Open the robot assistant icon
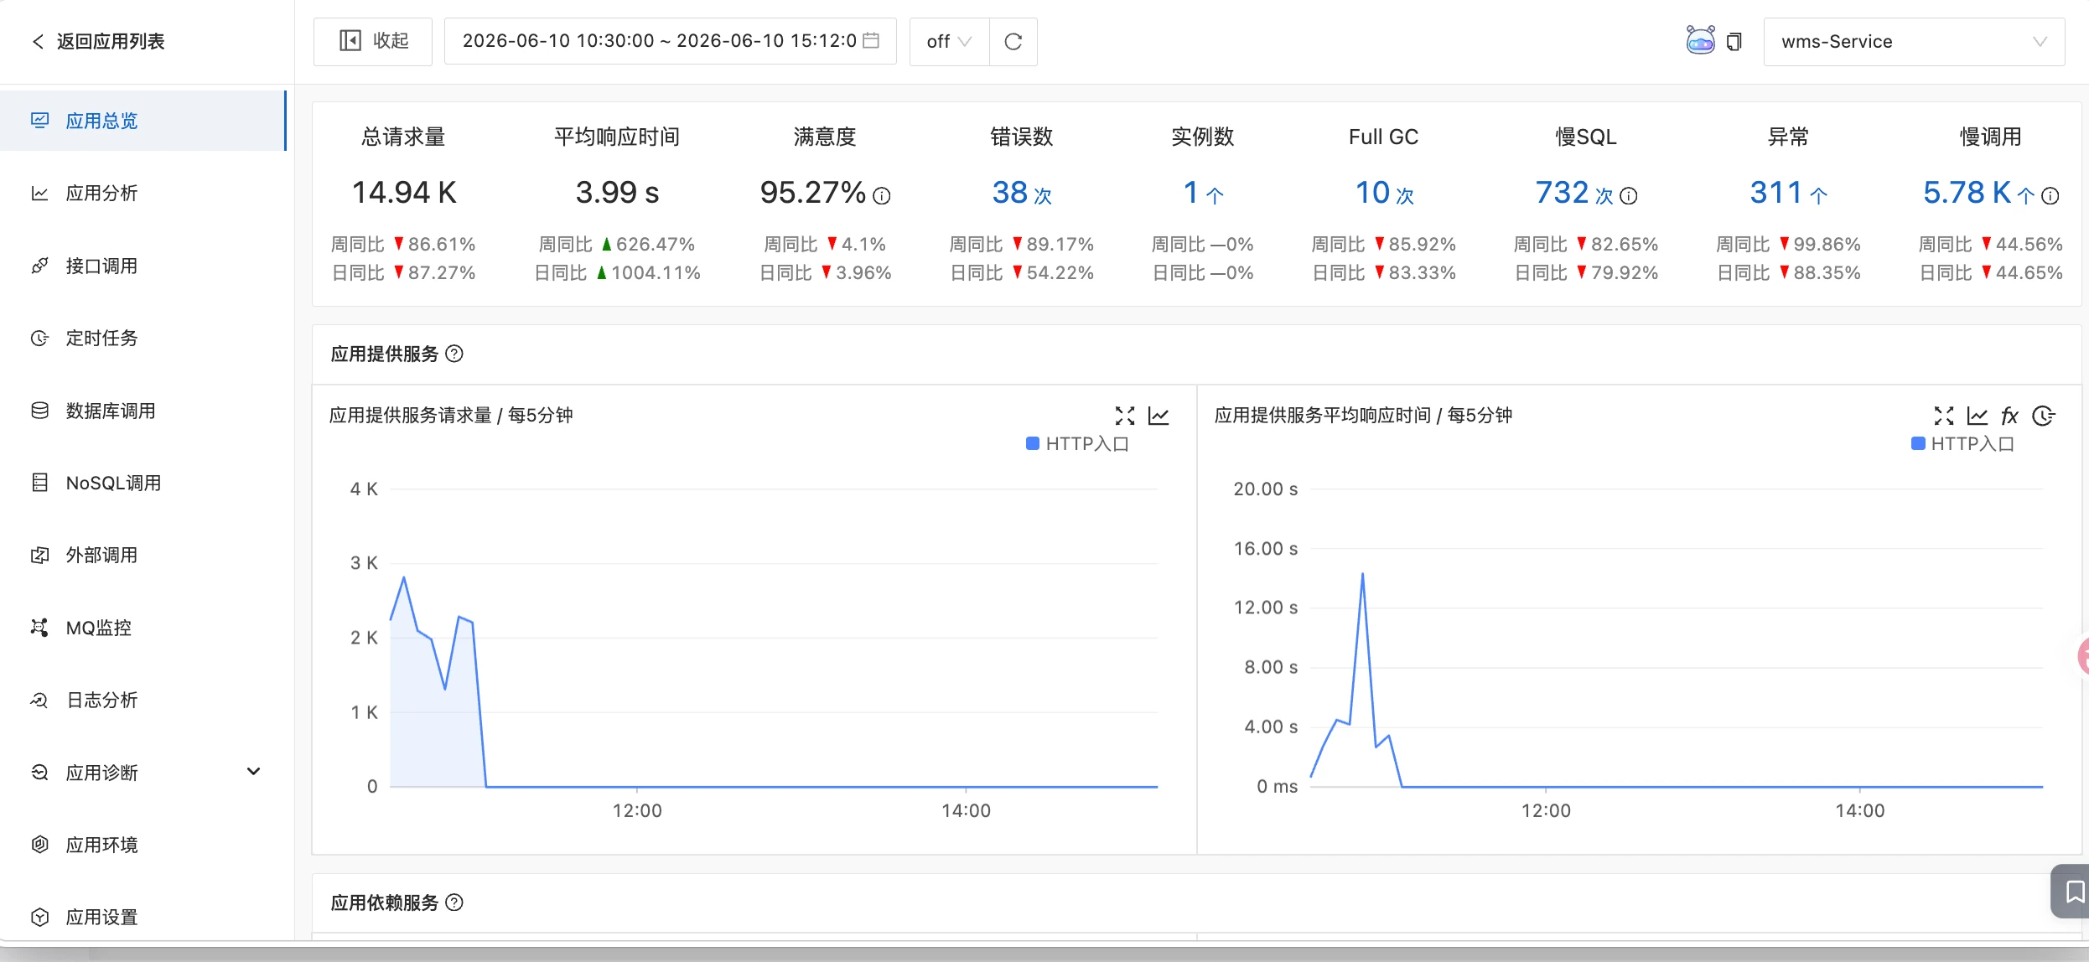Screen dimensions: 2089x962 [x=1700, y=40]
